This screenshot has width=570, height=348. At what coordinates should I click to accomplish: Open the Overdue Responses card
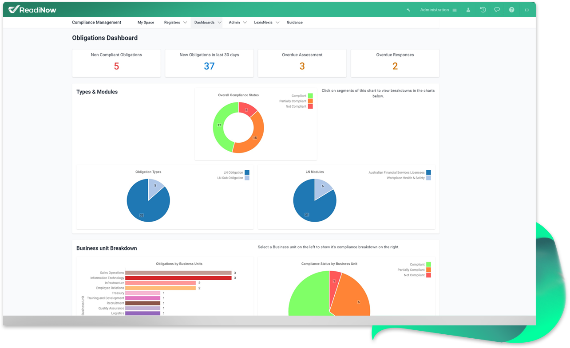tap(395, 63)
